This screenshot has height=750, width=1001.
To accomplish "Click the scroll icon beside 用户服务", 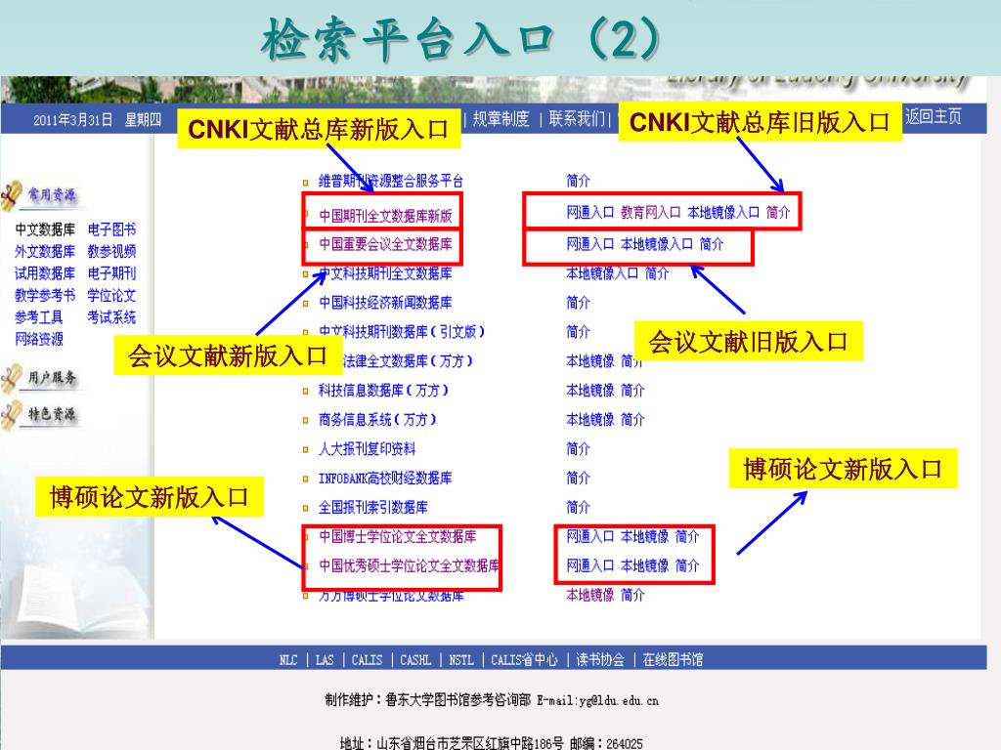I will (x=12, y=378).
